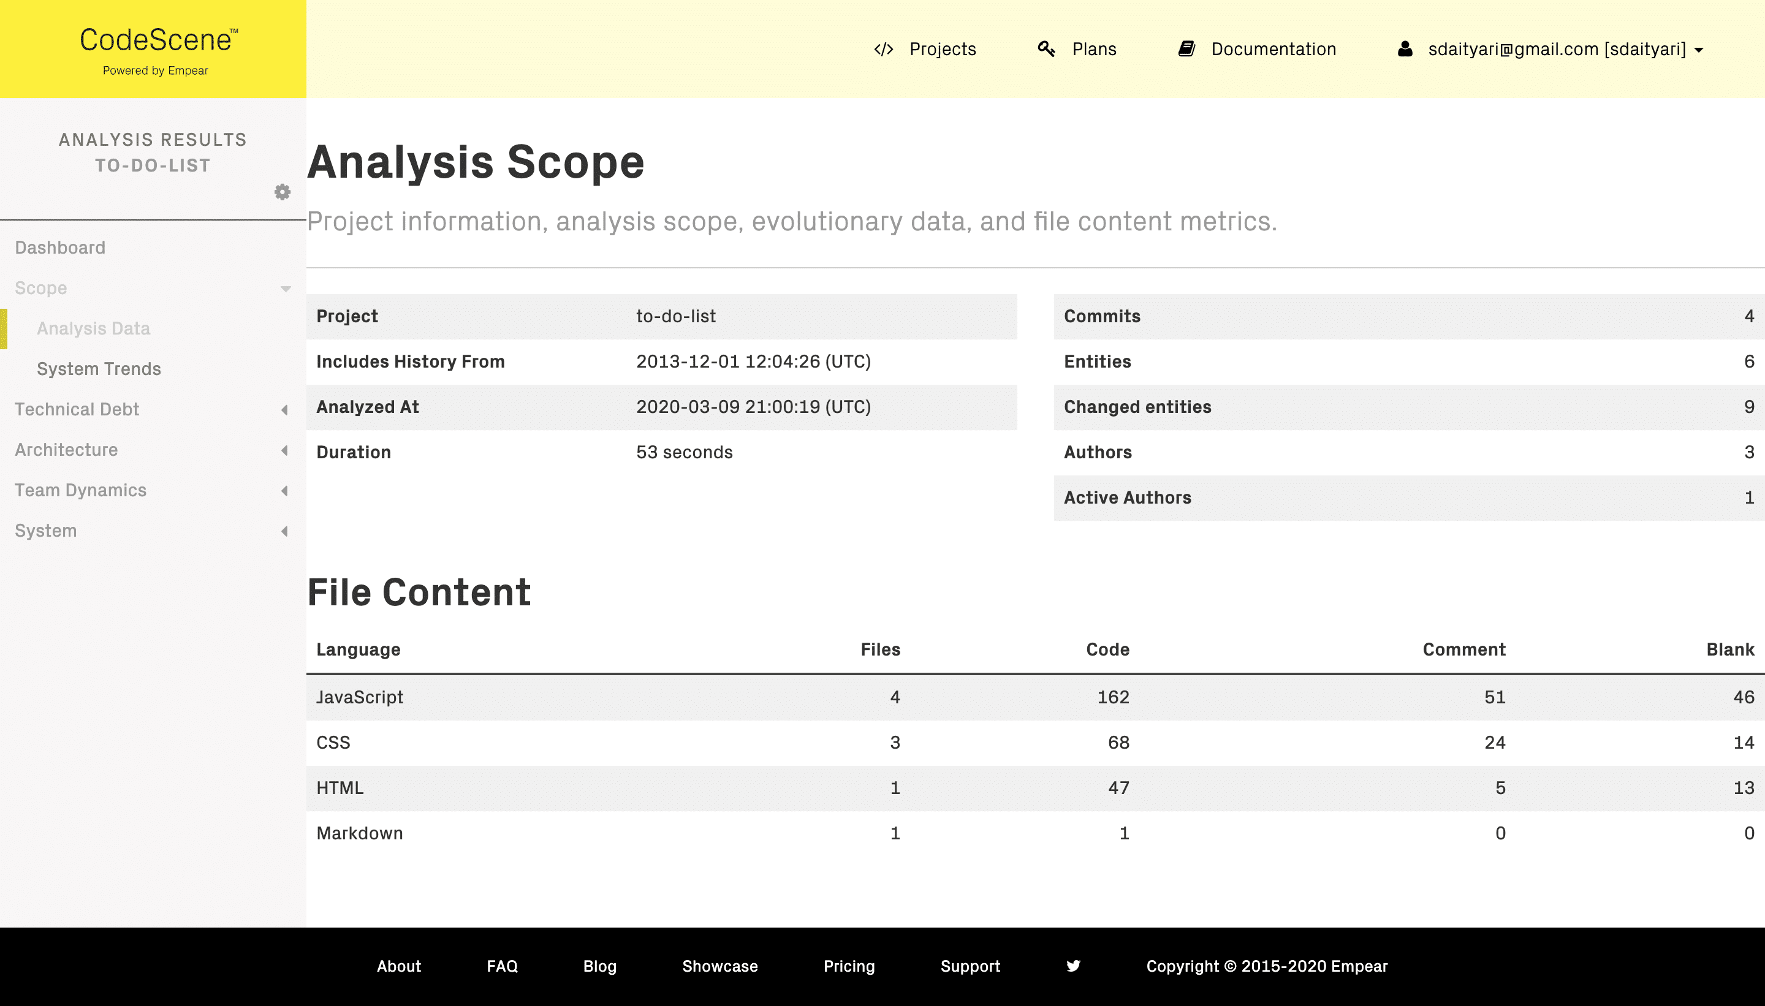This screenshot has width=1765, height=1006.
Task: Click the Documentation notebook icon
Action: 1186,48
